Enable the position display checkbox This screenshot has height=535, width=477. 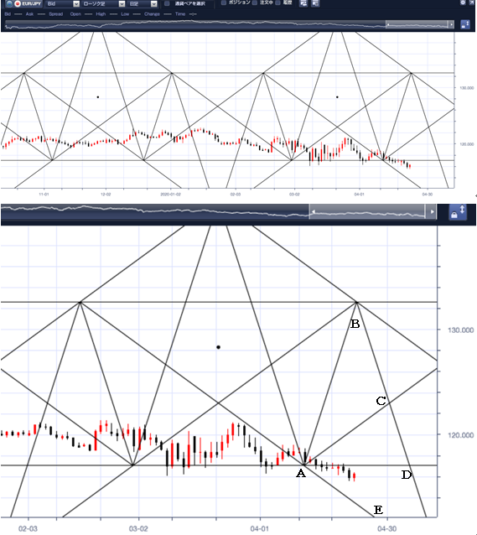tap(224, 3)
